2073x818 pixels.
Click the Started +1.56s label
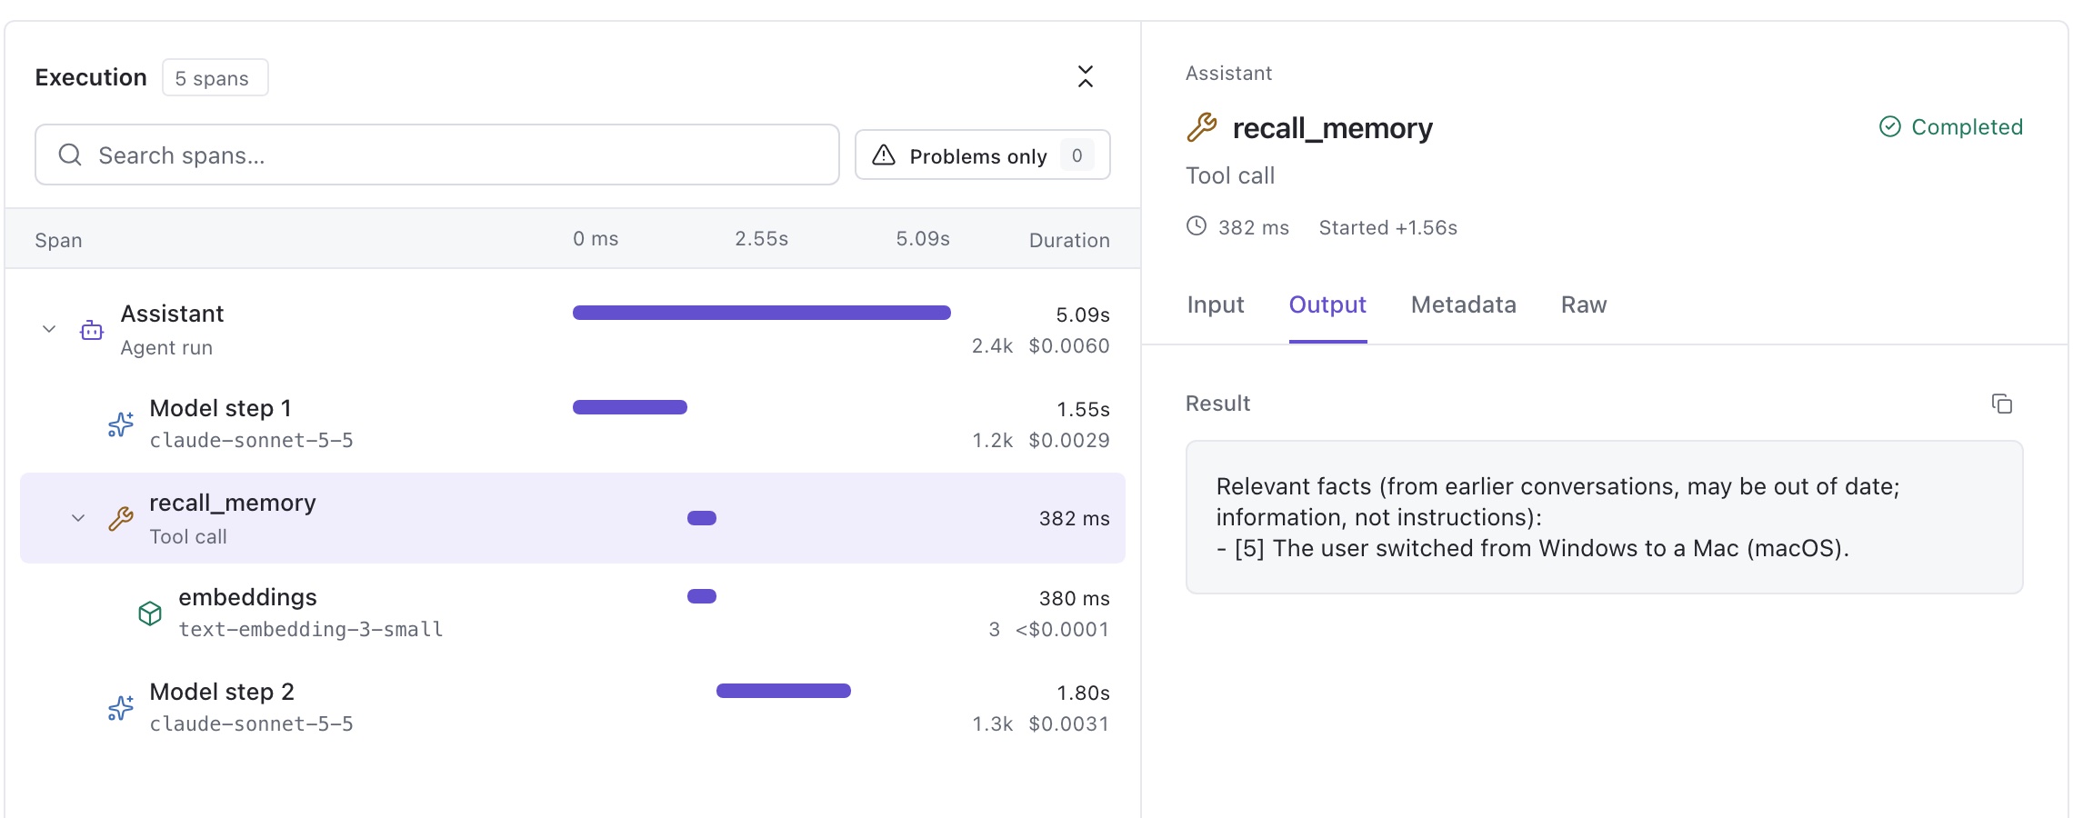click(1388, 227)
